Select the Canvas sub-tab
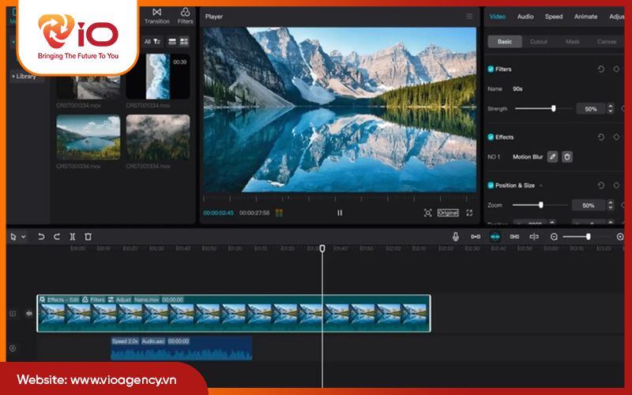This screenshot has width=632, height=395. tap(607, 42)
